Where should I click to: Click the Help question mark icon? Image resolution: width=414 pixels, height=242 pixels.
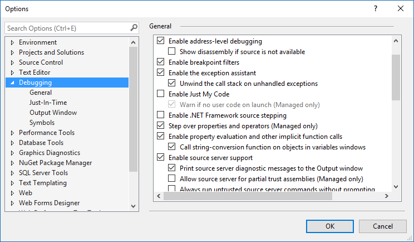(x=376, y=8)
